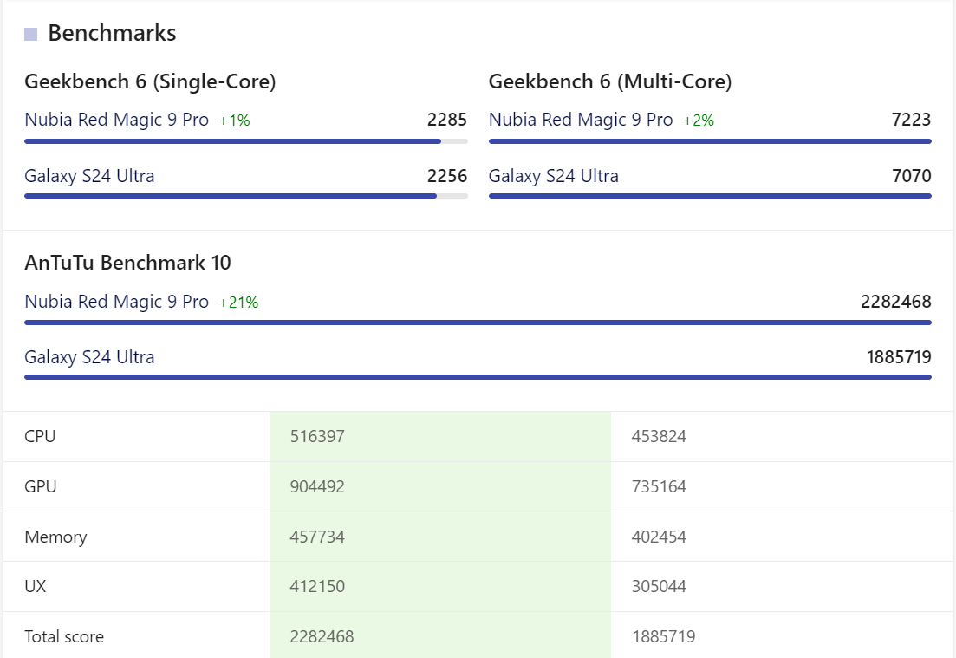Click the Galaxy S24 Ultra single-core progress bar
The image size is (956, 658).
point(246,197)
